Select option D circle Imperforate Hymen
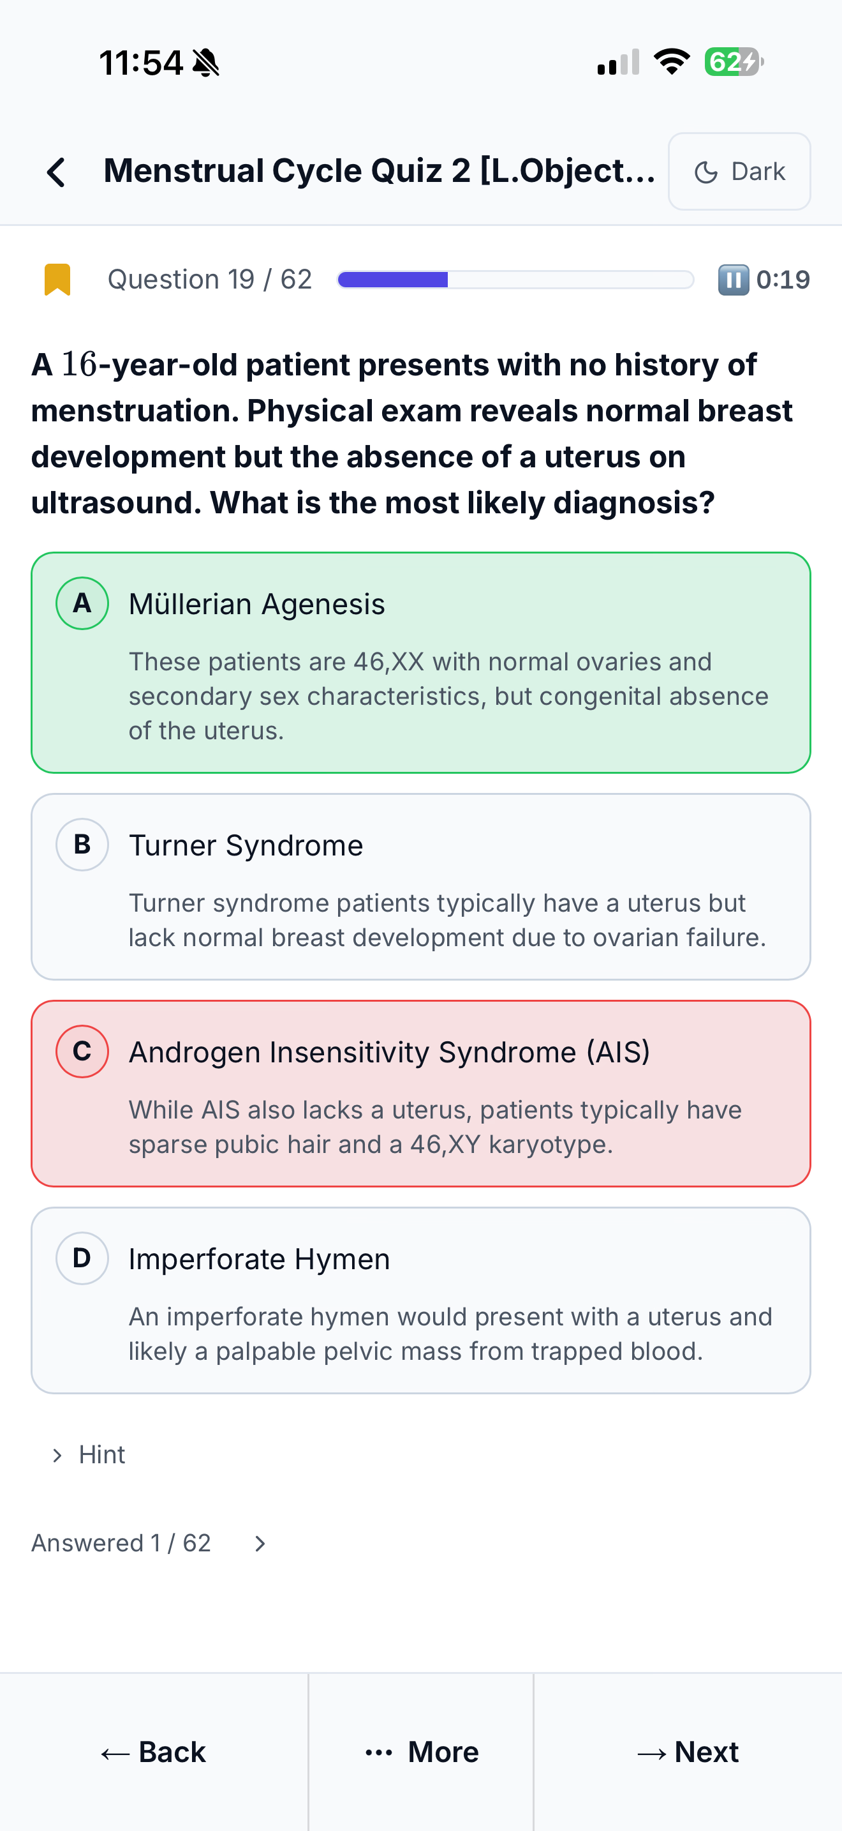 pos(82,1258)
